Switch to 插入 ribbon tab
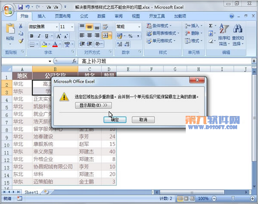The width and height of the screenshot is (258, 204). [x=41, y=16]
